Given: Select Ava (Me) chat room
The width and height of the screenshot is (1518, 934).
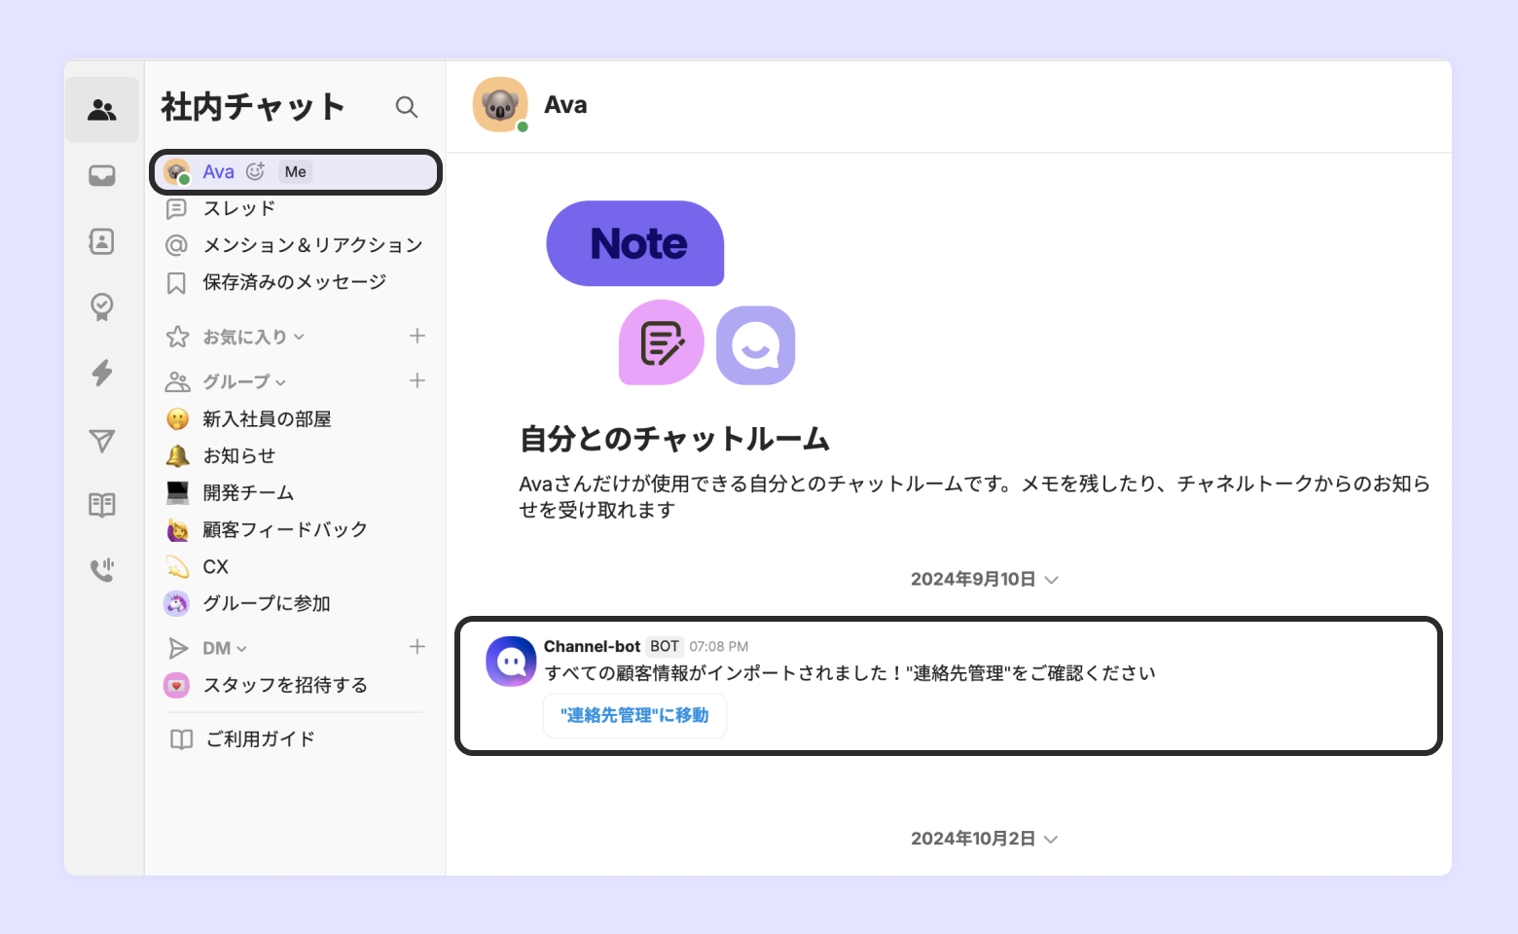Looking at the screenshot, I should point(296,172).
